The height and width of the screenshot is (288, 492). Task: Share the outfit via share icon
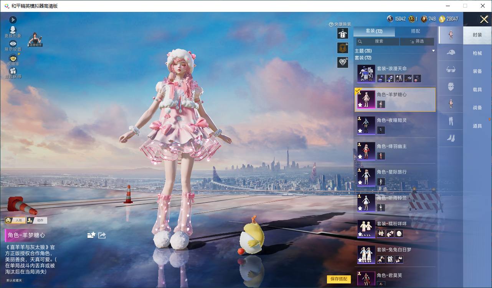102,235
